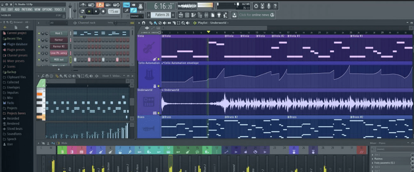Viewport: 414px width, 172px height.
Task: Click the help question mark icon
Action: [275, 6]
